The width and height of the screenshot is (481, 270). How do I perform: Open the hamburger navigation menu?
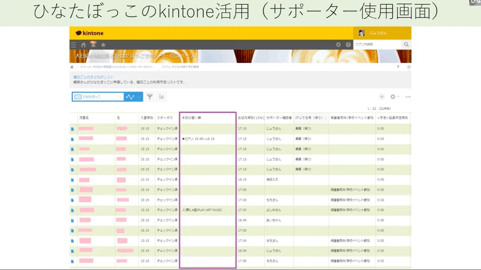(73, 45)
